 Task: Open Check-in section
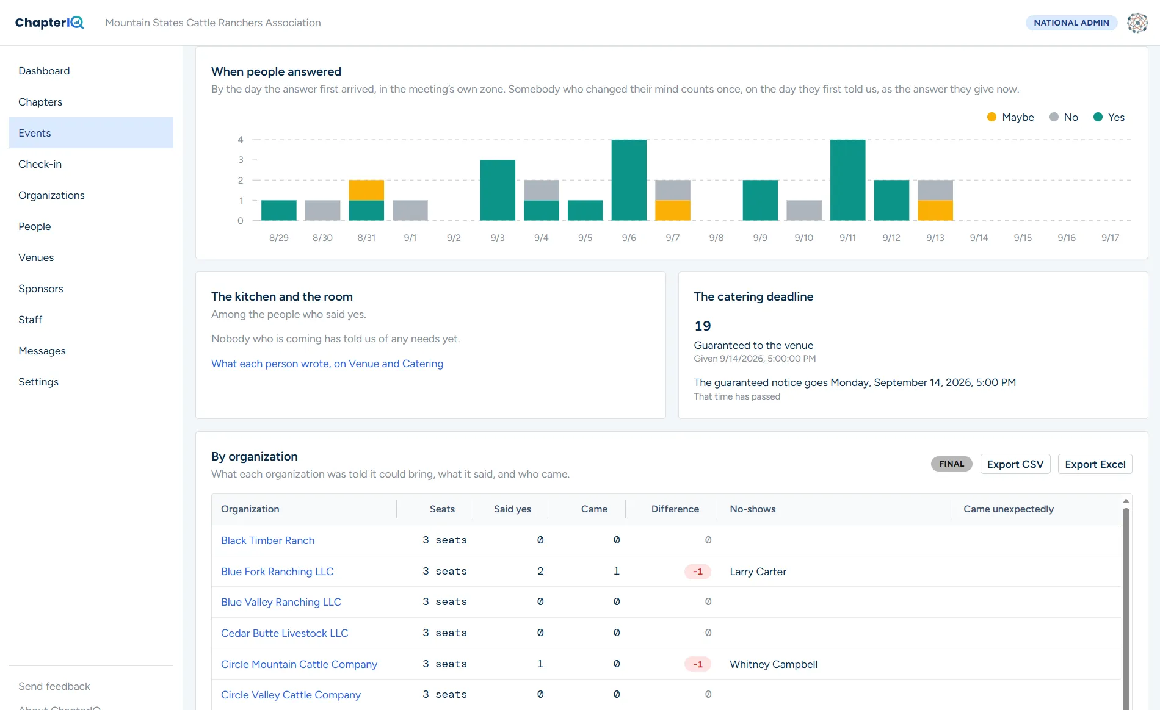tap(91, 164)
